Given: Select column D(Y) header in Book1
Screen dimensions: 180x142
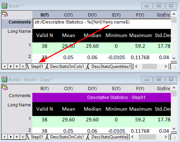Looking at the screenshot, I should [92, 15].
